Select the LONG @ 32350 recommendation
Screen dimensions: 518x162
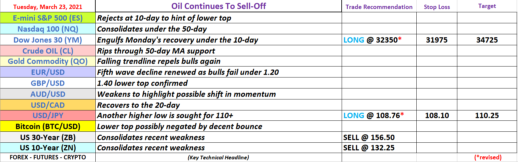[x=372, y=40]
